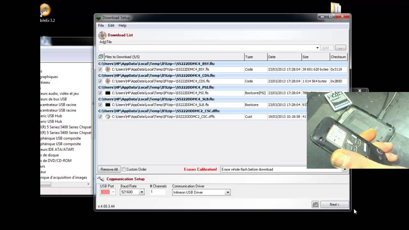
Task: Open the desktop folder icon at top right
Action: click(x=336, y=8)
